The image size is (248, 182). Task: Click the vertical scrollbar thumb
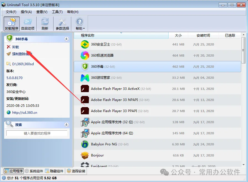244,50
